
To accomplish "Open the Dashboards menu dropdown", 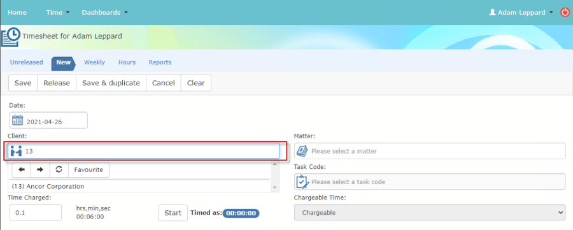I will point(105,13).
